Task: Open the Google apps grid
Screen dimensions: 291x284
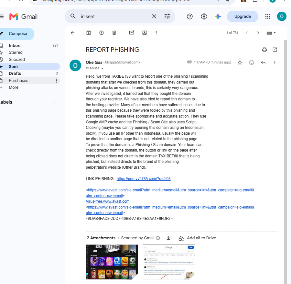Action: coord(267,17)
